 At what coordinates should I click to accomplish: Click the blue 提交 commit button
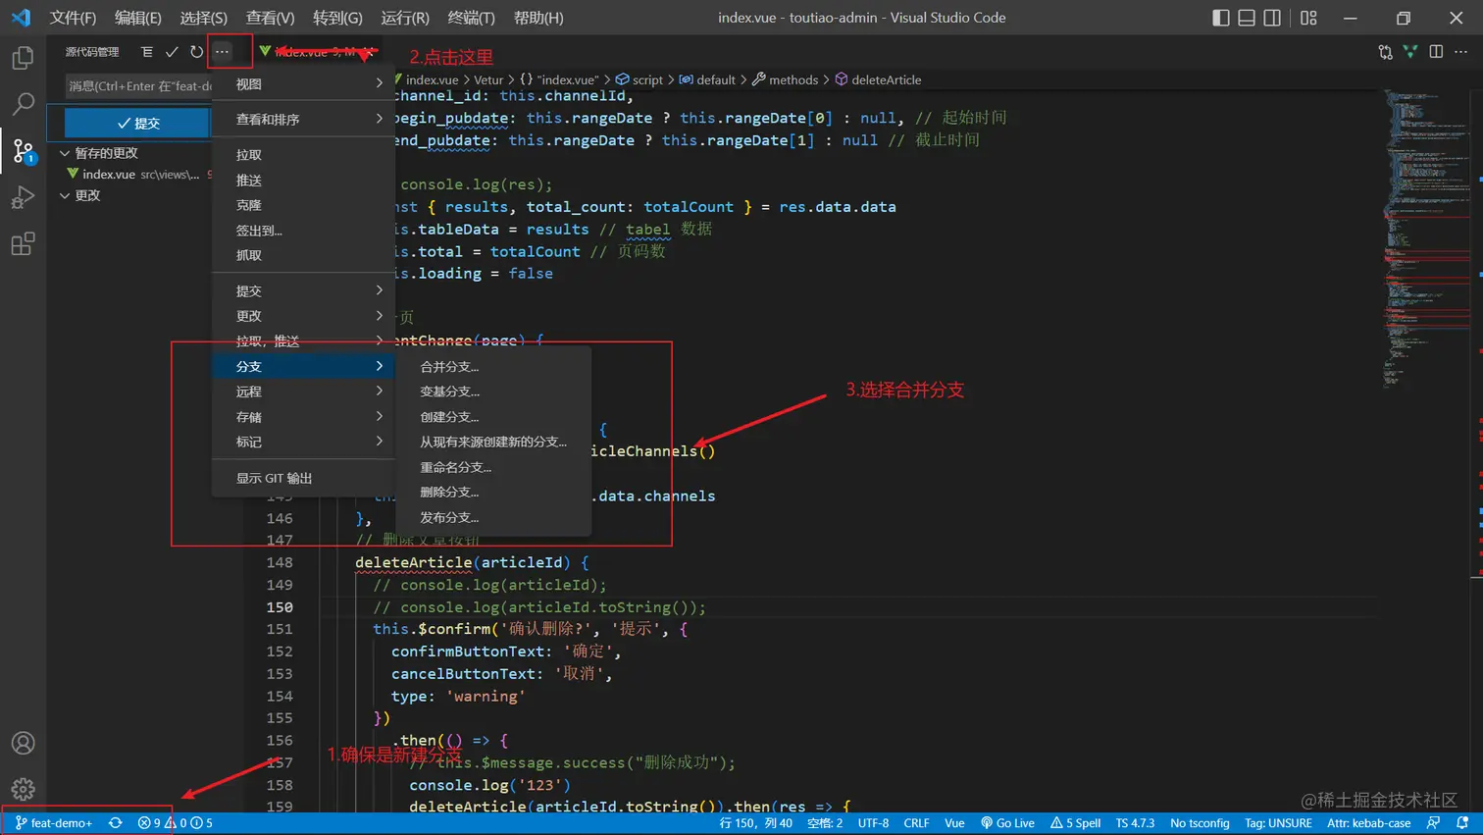pyautogui.click(x=137, y=123)
